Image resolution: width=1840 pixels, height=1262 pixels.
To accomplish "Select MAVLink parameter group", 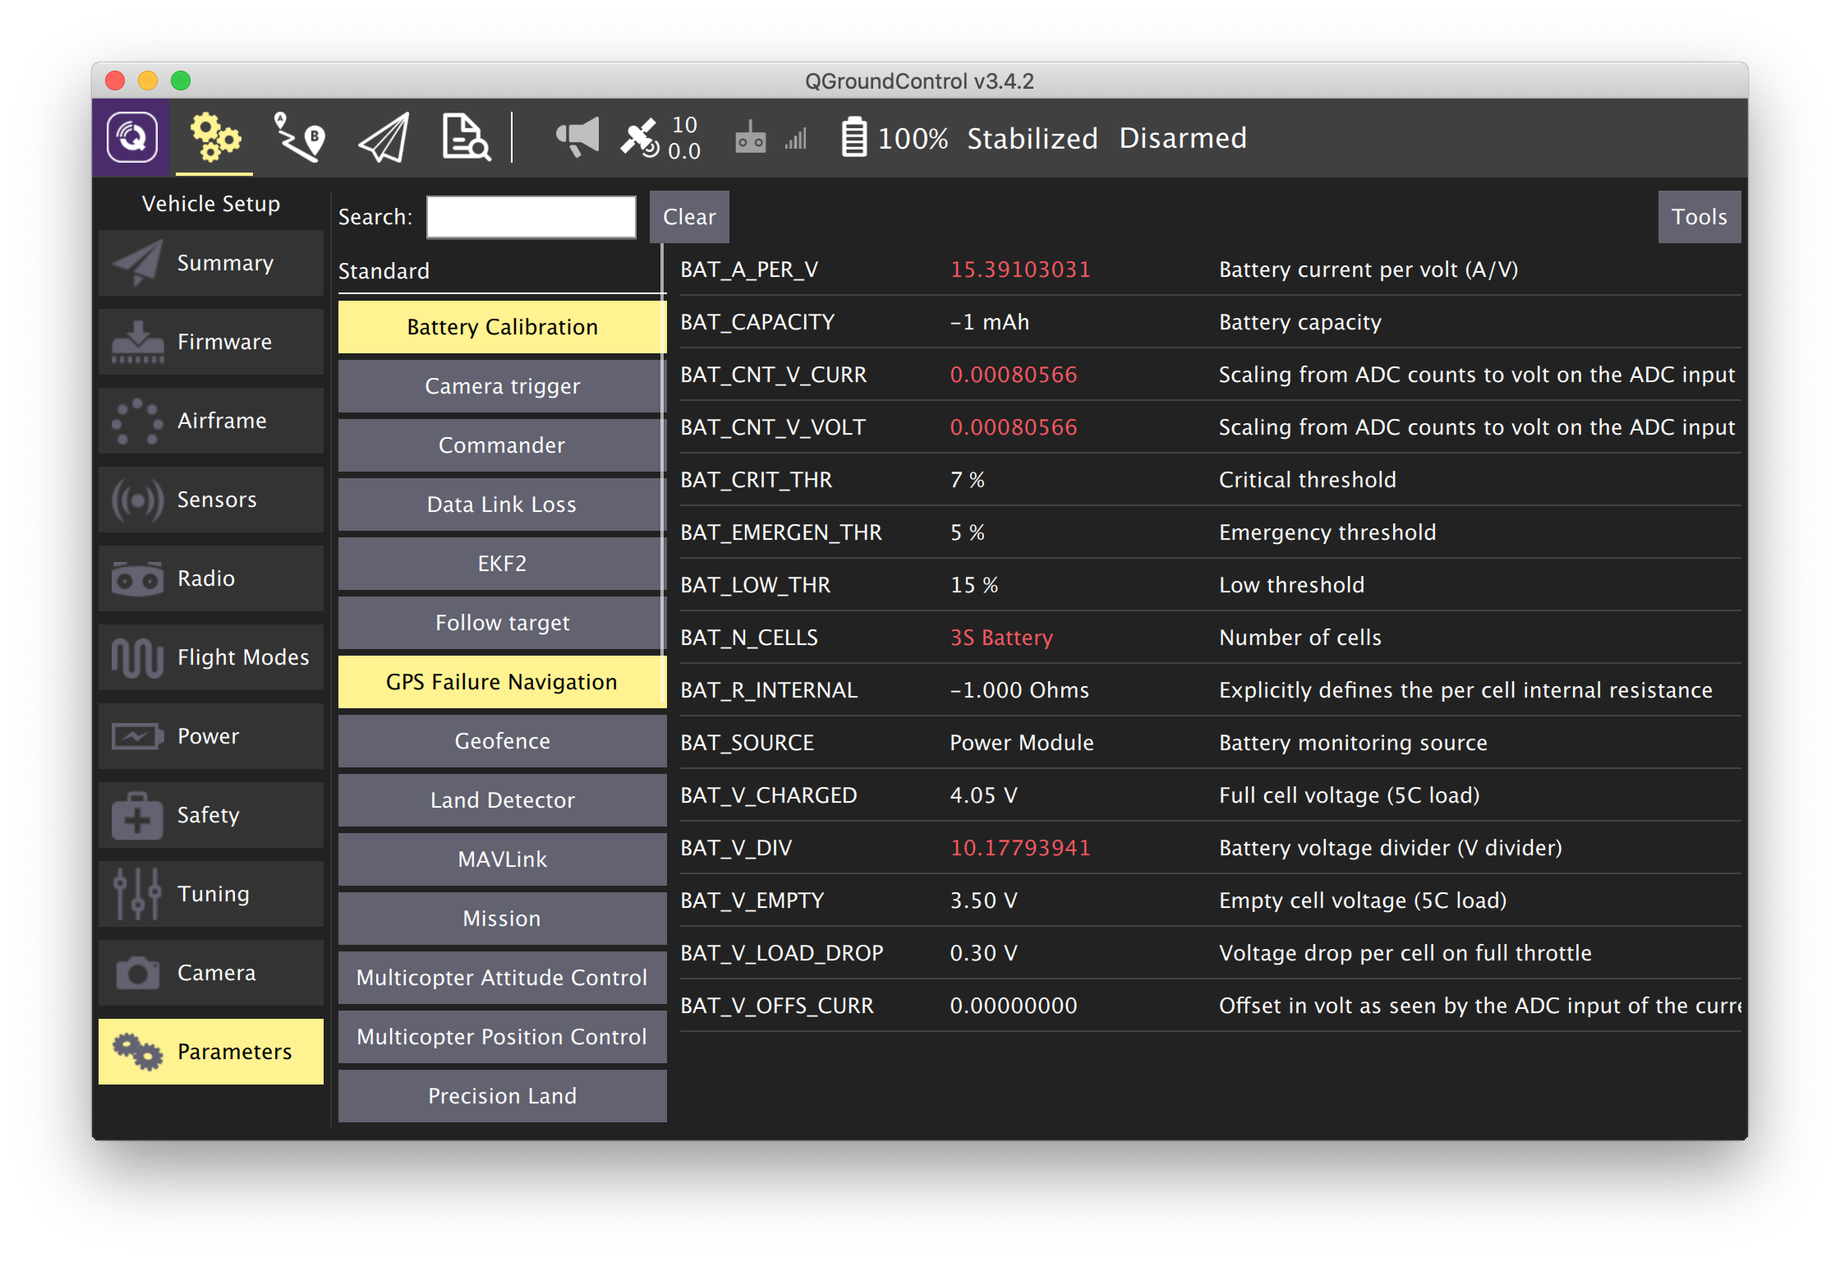I will [502, 859].
